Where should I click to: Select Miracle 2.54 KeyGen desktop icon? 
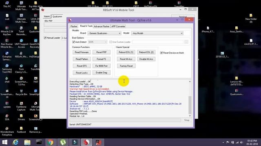pos(7,31)
